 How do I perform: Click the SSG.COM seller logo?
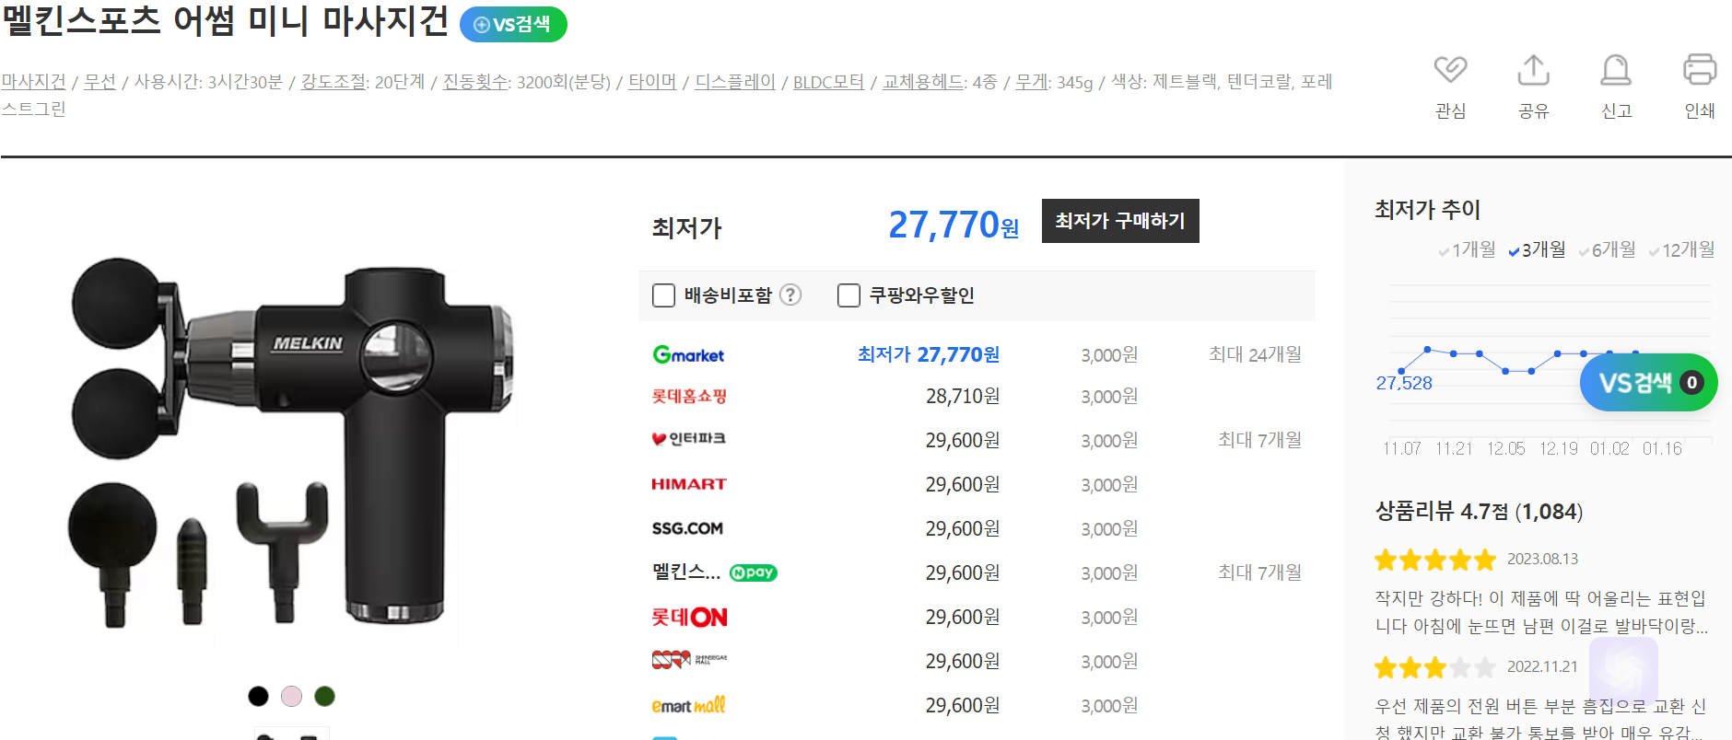(687, 528)
